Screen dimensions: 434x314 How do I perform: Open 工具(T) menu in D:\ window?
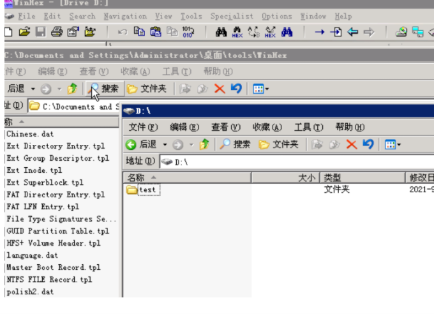[309, 127]
